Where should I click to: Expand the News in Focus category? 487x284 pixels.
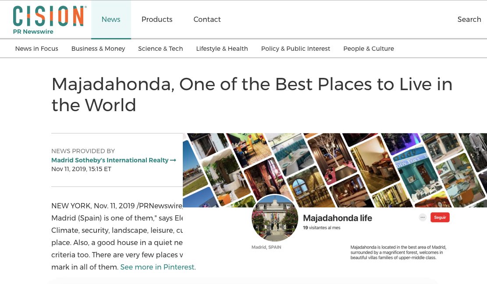tap(37, 49)
